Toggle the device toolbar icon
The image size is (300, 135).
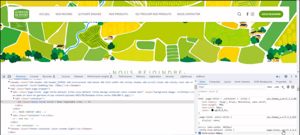9,76
